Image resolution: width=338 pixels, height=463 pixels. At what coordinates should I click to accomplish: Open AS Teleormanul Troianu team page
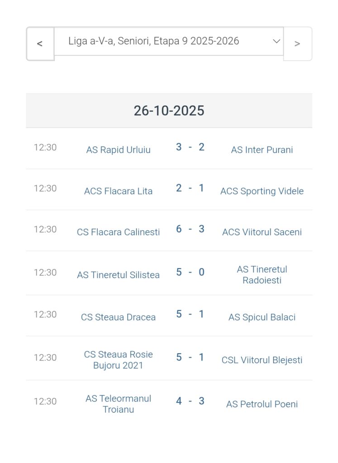[x=118, y=404]
